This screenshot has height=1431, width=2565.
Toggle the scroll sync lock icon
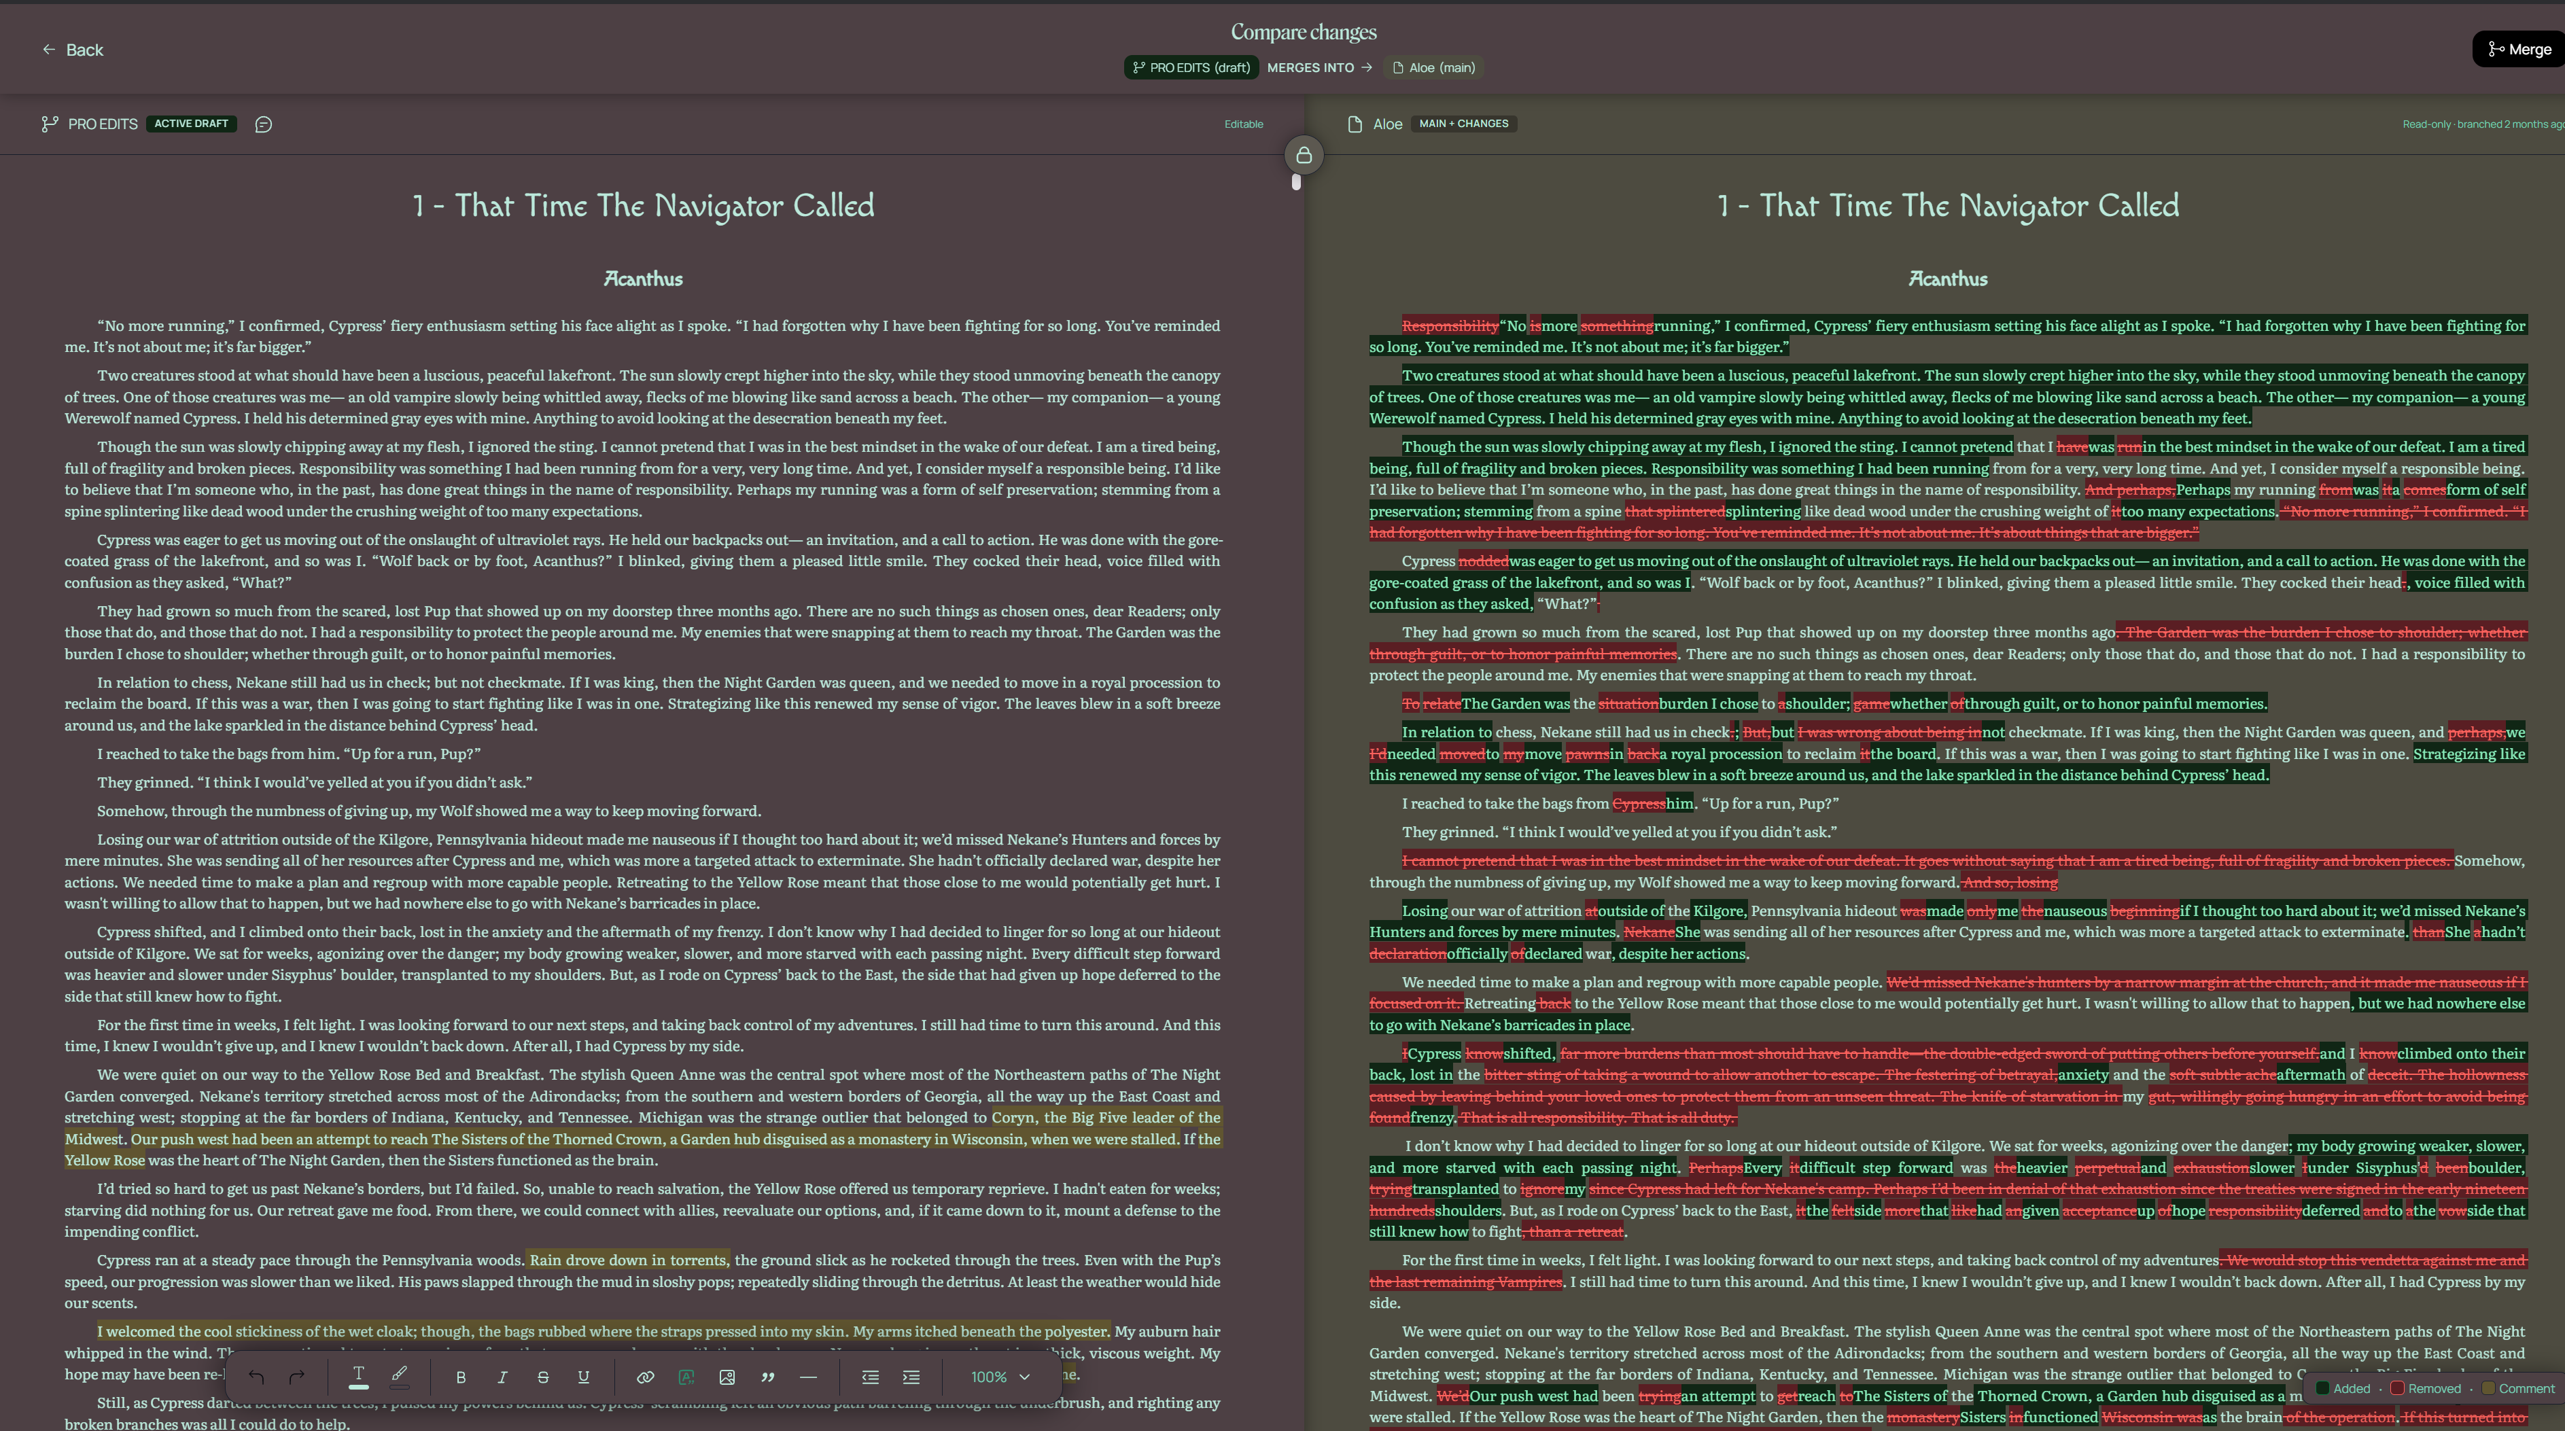[x=1304, y=156]
